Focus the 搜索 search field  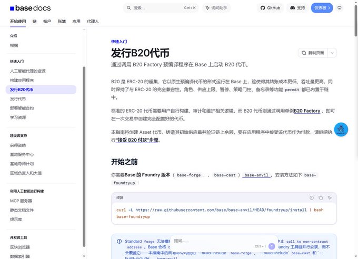tap(161, 8)
